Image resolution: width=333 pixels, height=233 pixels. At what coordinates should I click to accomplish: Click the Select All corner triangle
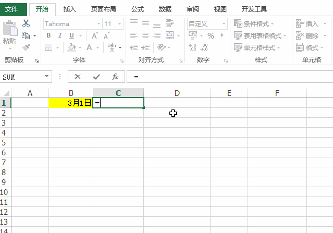pyautogui.click(x=6, y=93)
